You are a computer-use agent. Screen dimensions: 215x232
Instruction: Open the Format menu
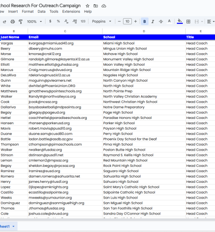point(28,12)
